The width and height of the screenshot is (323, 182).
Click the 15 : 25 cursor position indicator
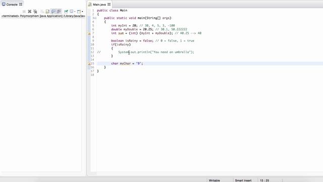coord(264,180)
